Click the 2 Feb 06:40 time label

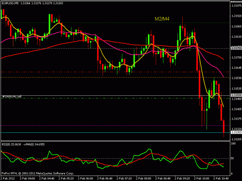(x=105, y=178)
